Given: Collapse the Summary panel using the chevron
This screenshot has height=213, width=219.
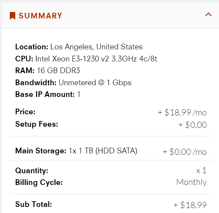Looking at the screenshot, I should click(208, 15).
